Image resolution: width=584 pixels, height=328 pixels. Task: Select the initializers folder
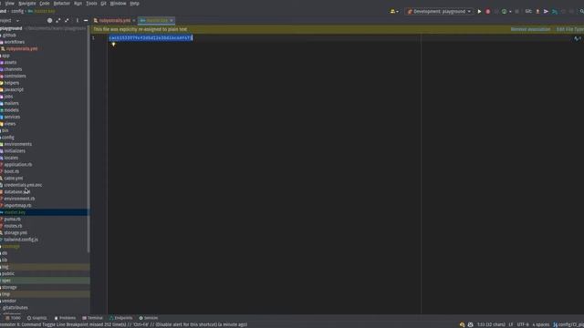(15, 151)
